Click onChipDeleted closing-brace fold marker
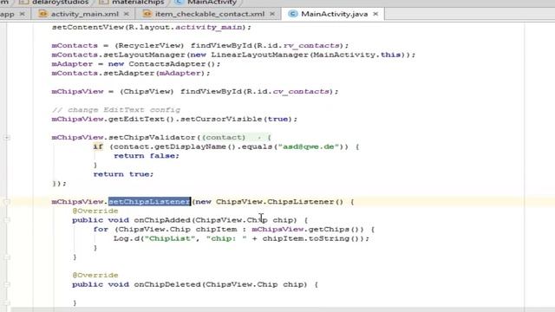 (x=7, y=302)
